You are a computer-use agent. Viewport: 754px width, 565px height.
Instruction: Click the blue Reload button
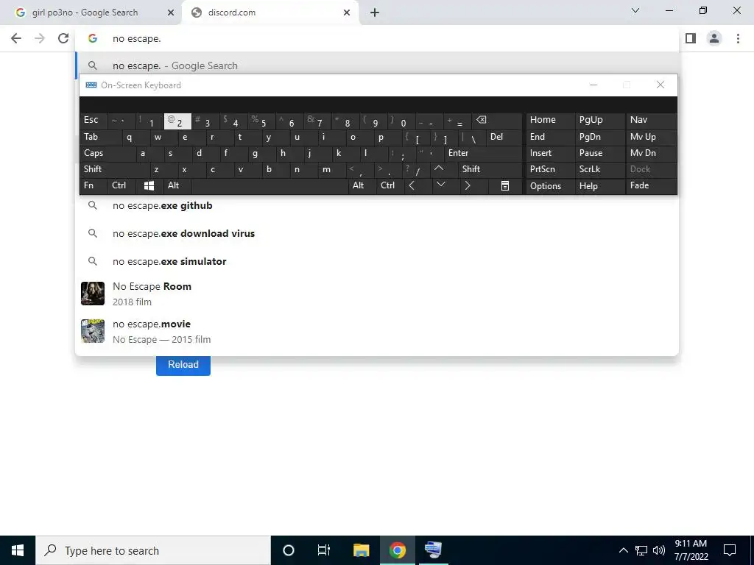tap(183, 365)
